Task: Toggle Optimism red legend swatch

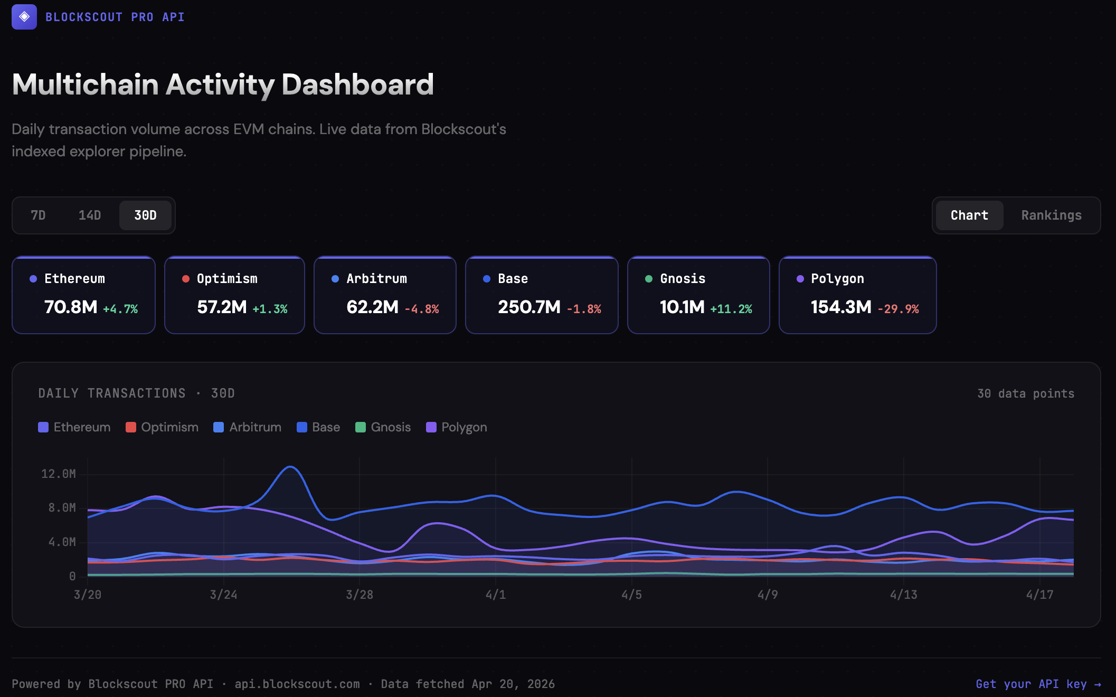Action: pos(131,427)
